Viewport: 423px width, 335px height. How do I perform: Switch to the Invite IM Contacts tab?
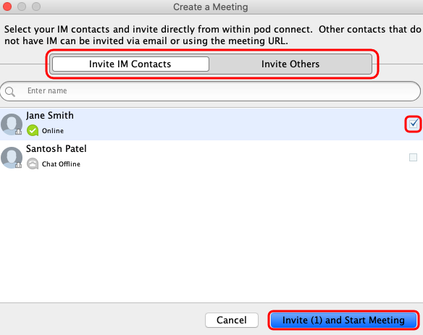130,64
